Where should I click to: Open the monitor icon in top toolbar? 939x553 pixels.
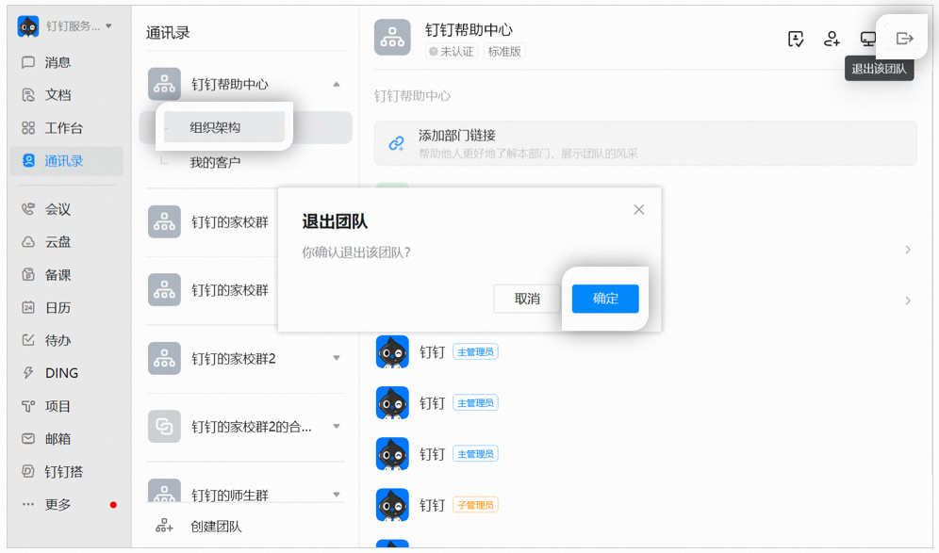(x=868, y=39)
